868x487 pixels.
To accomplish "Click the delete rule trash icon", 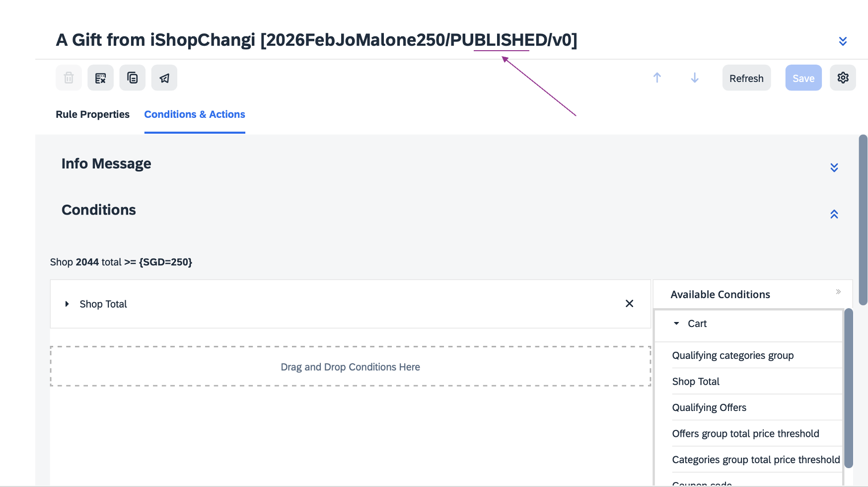I will pos(69,78).
